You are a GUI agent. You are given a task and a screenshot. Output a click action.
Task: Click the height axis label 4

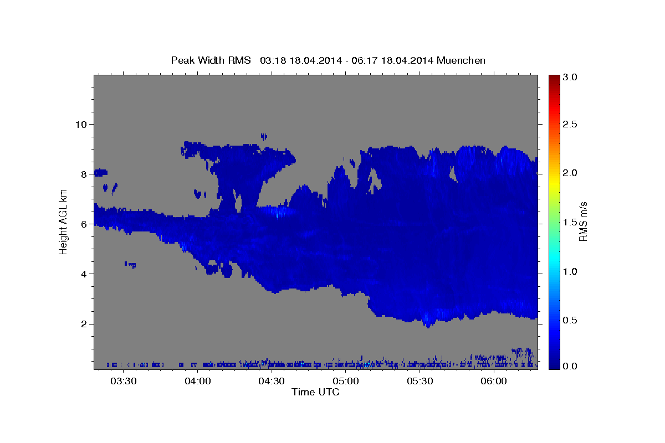83,274
